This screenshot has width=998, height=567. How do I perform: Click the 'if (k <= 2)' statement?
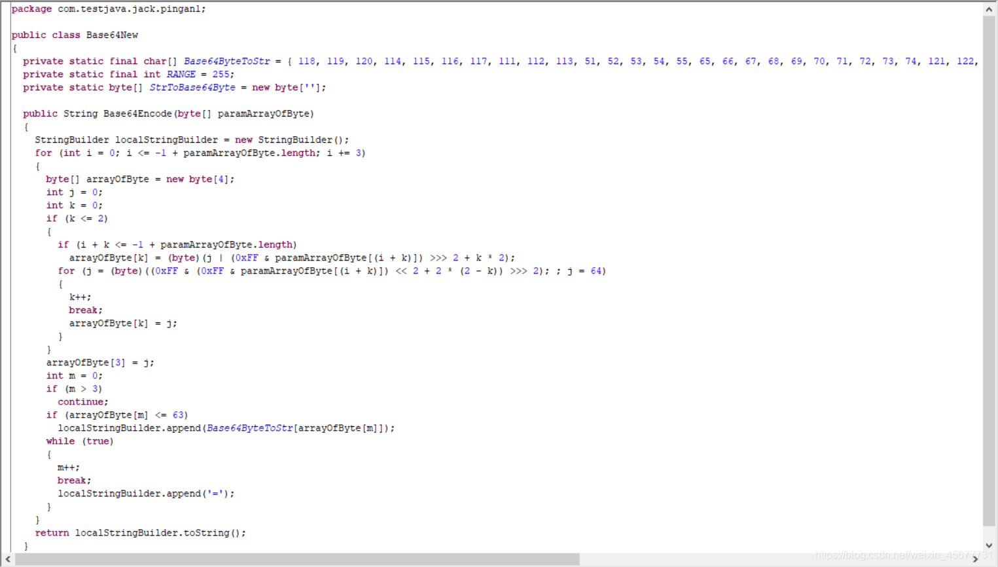coord(77,219)
